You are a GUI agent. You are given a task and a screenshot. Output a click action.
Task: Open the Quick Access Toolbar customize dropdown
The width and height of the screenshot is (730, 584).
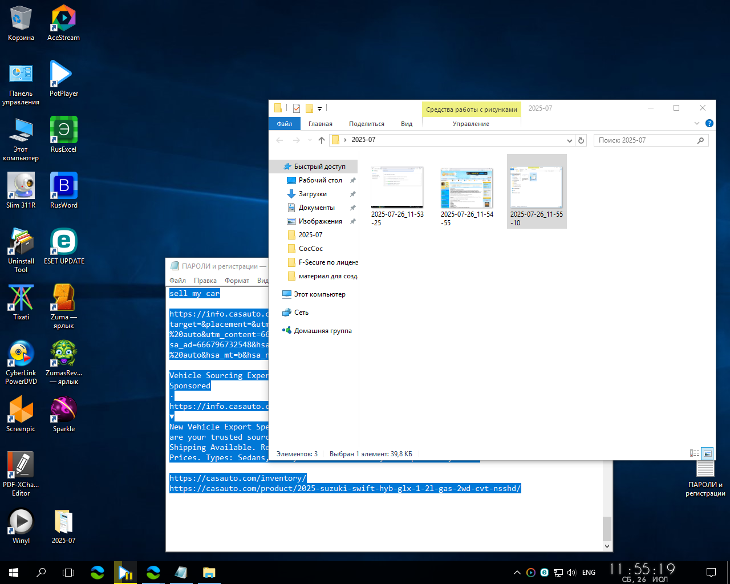click(x=319, y=108)
